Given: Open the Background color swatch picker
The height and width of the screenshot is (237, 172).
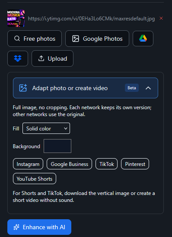Looking at the screenshot, I should (57, 146).
